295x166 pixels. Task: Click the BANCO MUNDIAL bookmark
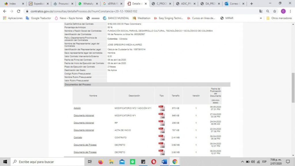(116, 18)
